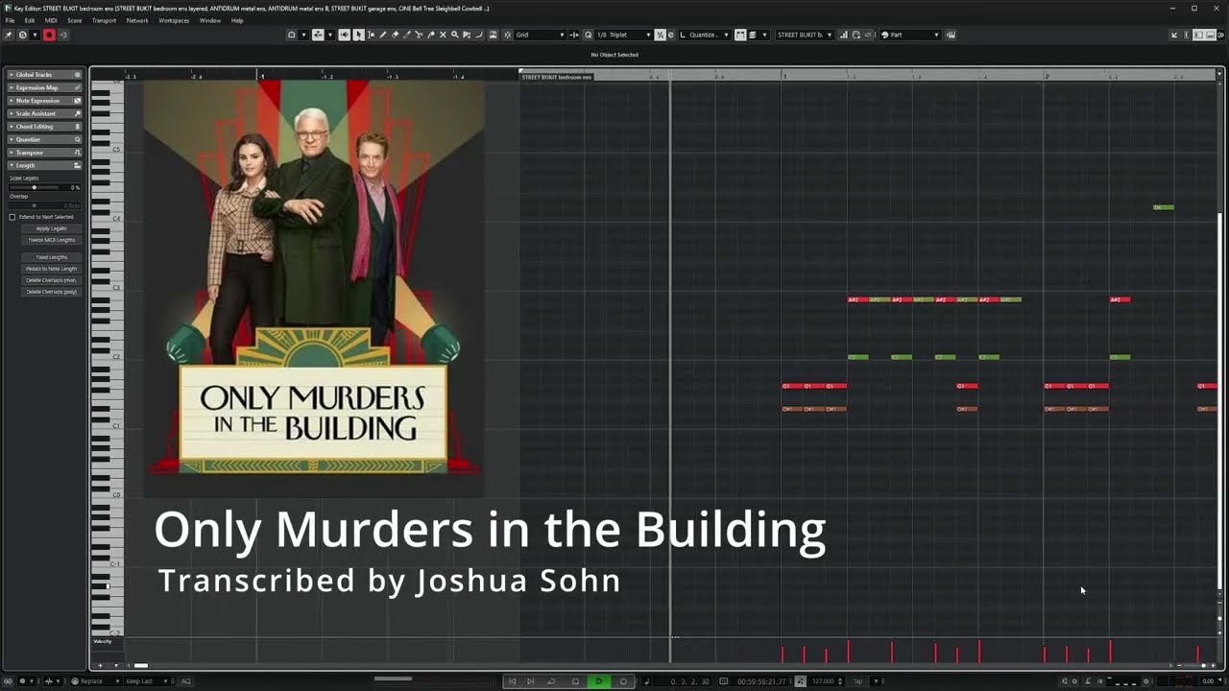The height and width of the screenshot is (691, 1229).
Task: Click the Scale Assistant section icon
Action: click(x=78, y=113)
